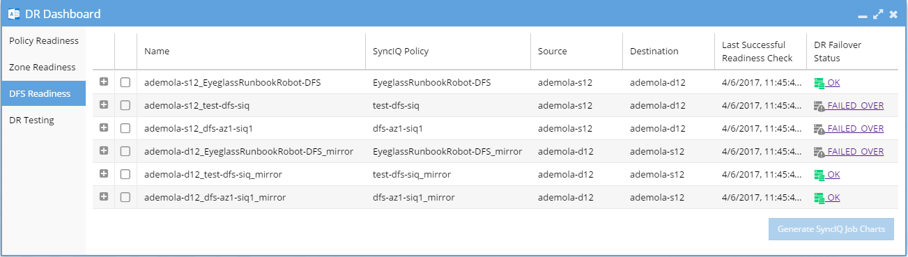Click Generate SyncIQ Job Charts button
Viewport: 908px width, 257px height.
(x=831, y=228)
